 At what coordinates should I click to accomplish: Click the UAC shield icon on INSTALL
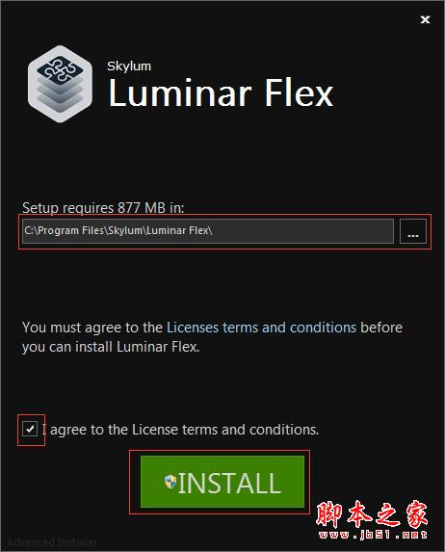(x=170, y=482)
